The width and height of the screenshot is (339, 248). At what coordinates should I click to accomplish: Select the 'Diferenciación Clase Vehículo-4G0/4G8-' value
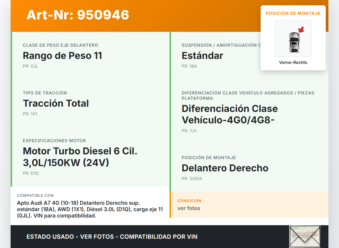click(230, 114)
